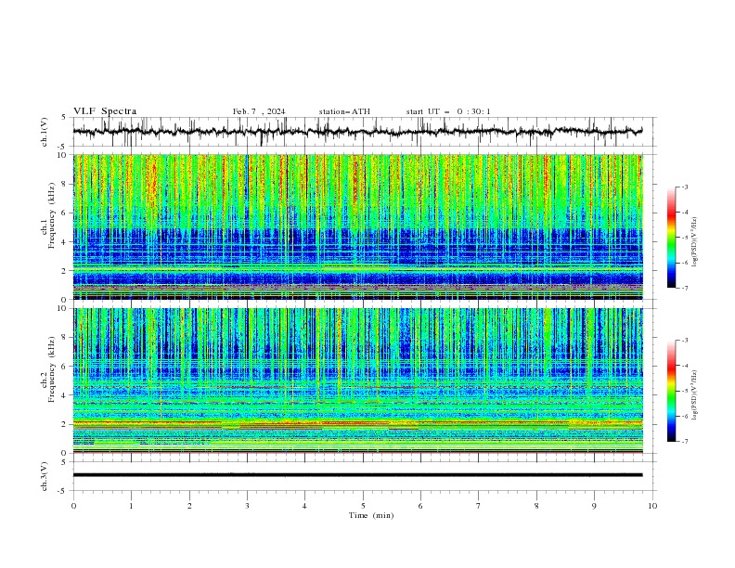
Task: Click the "station=ATH" header label
Action: pyautogui.click(x=344, y=111)
